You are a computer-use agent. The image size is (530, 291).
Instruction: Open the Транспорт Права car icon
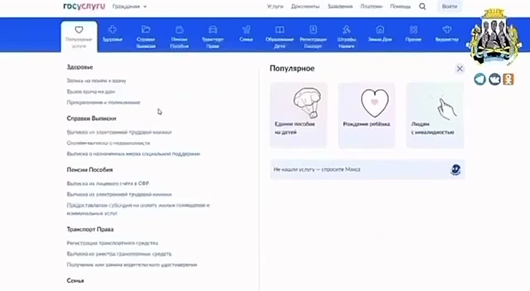tap(212, 30)
